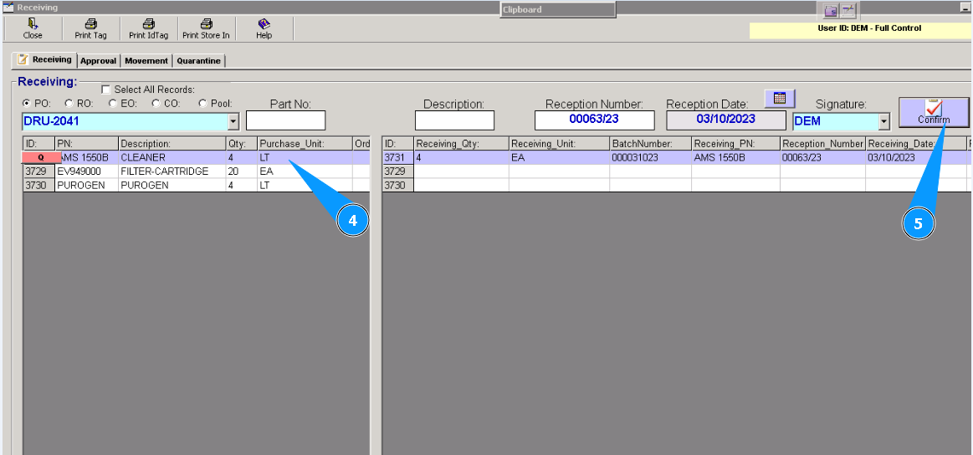Select row 3729 in right grid
Screen dimensions: 973x455
pos(398,171)
